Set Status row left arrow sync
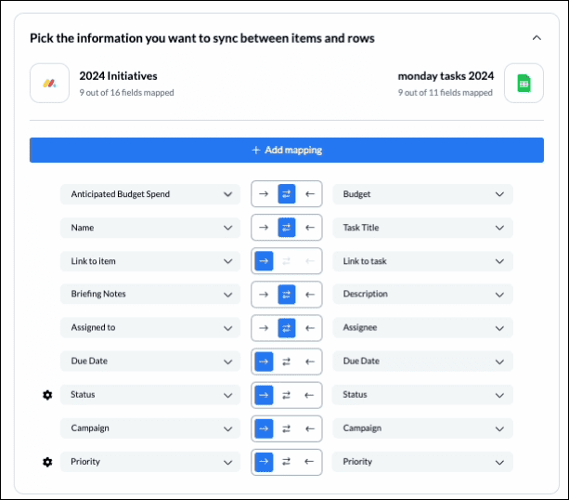Image resolution: width=569 pixels, height=500 pixels. tap(309, 395)
